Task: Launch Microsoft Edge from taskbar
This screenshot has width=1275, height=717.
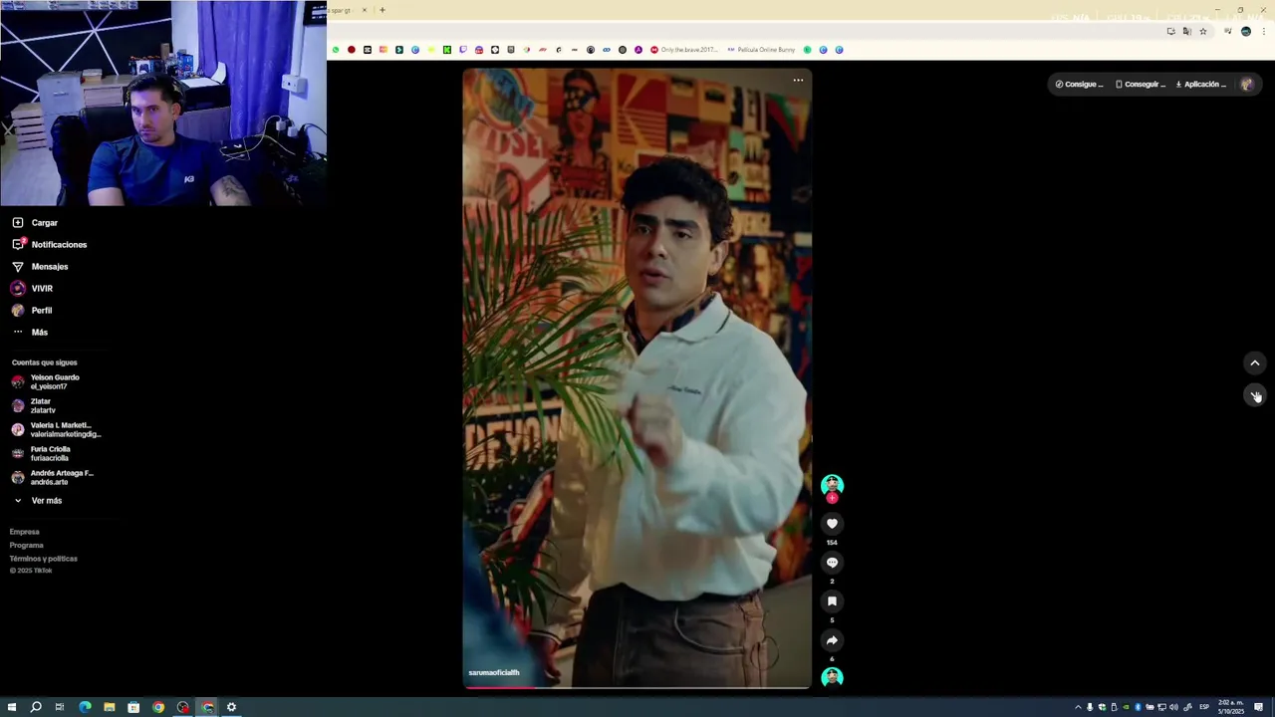Action: (x=85, y=707)
